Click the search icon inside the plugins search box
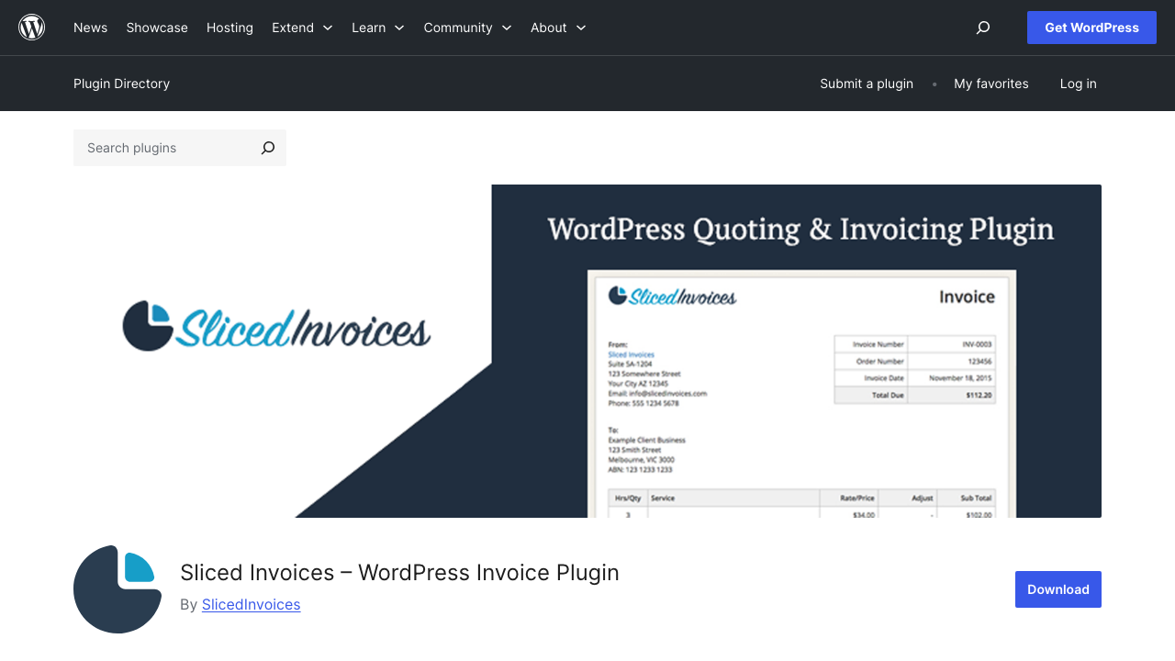 click(266, 147)
